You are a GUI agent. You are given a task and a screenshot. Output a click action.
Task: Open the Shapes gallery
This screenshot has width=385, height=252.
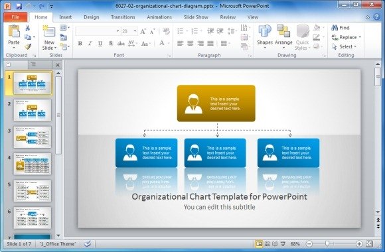[x=265, y=36]
